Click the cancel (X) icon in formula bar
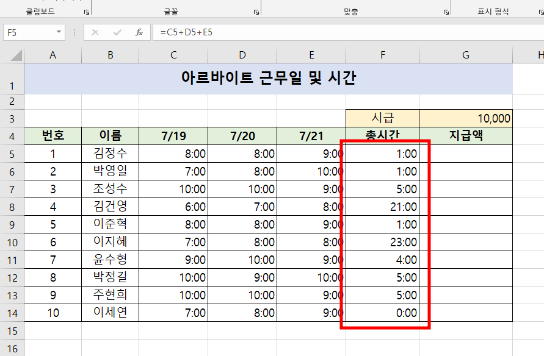Viewport: 544px width, 356px height. click(x=95, y=32)
